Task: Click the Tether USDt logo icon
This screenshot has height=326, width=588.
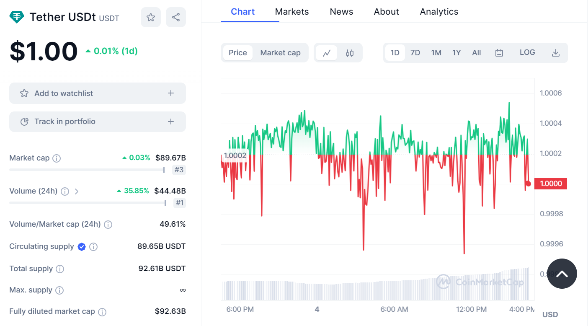Action: [x=17, y=17]
